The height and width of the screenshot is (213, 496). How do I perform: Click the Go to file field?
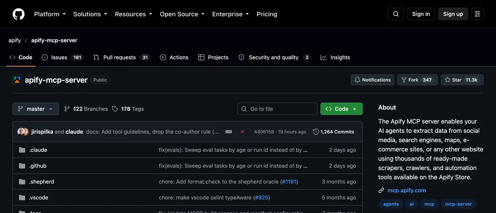click(x=277, y=109)
